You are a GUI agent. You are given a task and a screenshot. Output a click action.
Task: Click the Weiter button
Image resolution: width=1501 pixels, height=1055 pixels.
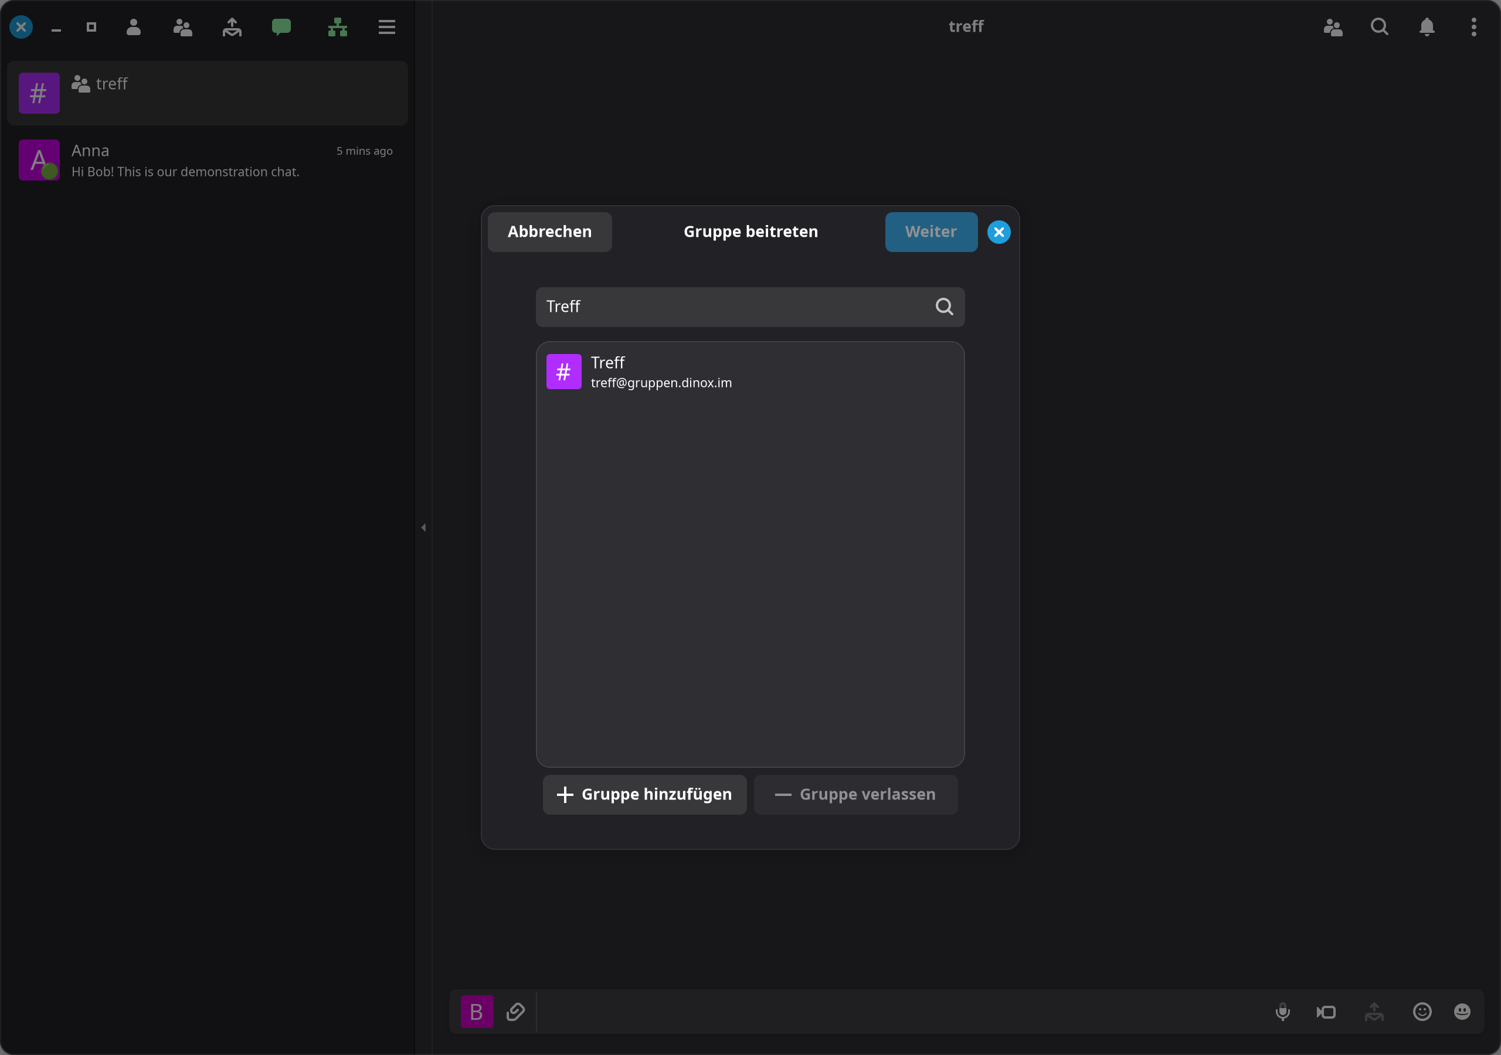pyautogui.click(x=931, y=232)
